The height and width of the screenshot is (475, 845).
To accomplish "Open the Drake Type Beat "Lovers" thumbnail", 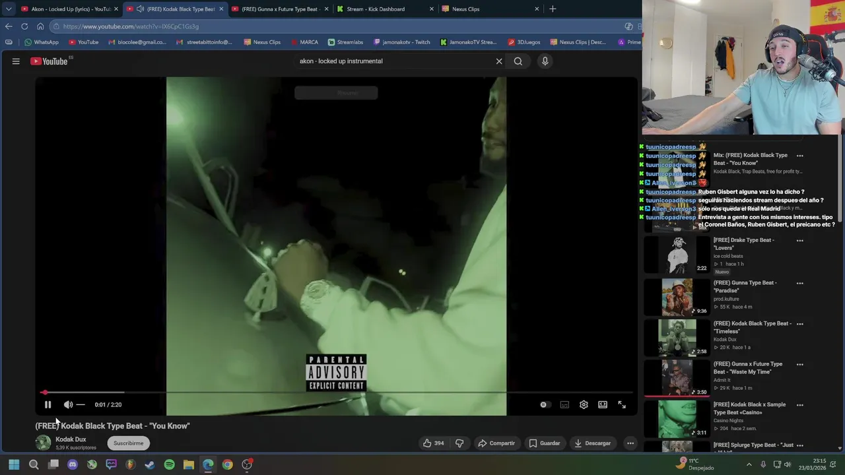I will (677, 255).
